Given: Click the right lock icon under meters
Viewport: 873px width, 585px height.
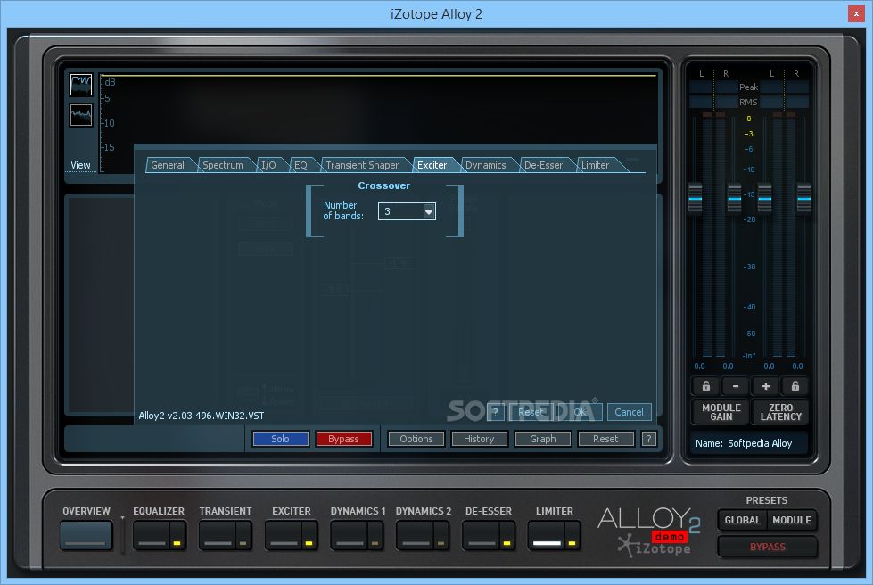Looking at the screenshot, I should point(795,386).
